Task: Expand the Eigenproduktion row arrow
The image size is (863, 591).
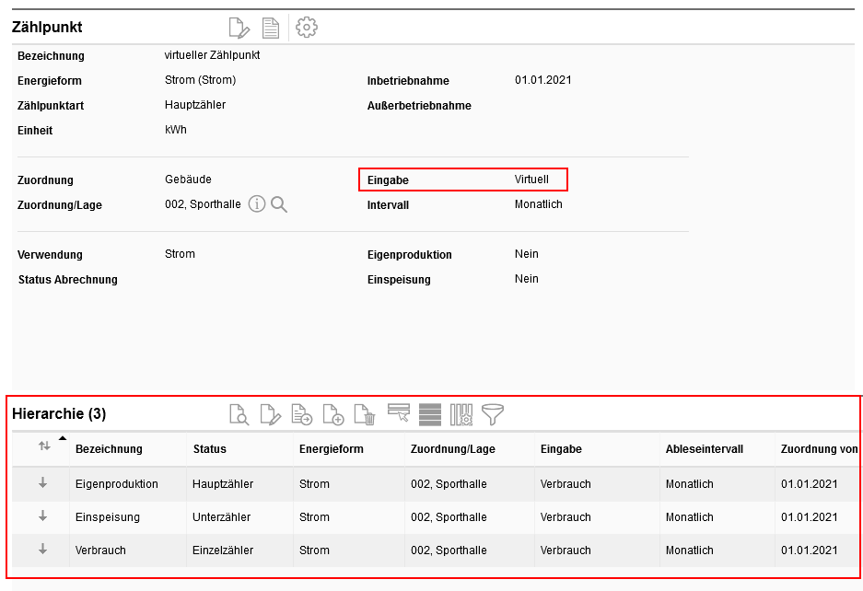Action: tap(42, 483)
